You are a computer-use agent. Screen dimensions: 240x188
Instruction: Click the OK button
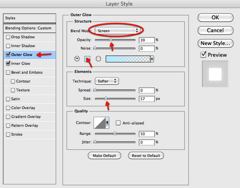point(215,17)
